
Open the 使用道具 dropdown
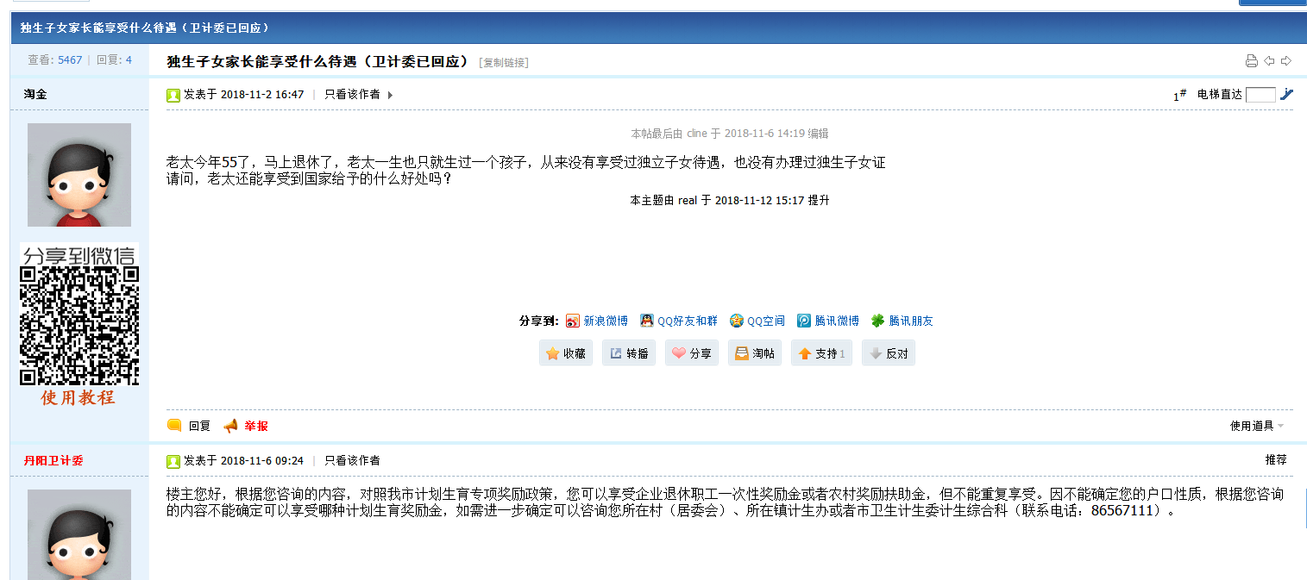[x=1257, y=426]
